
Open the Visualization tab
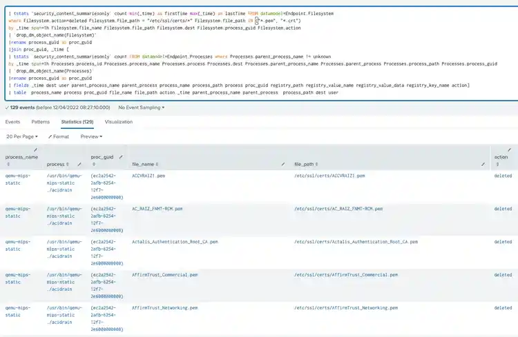click(x=118, y=122)
